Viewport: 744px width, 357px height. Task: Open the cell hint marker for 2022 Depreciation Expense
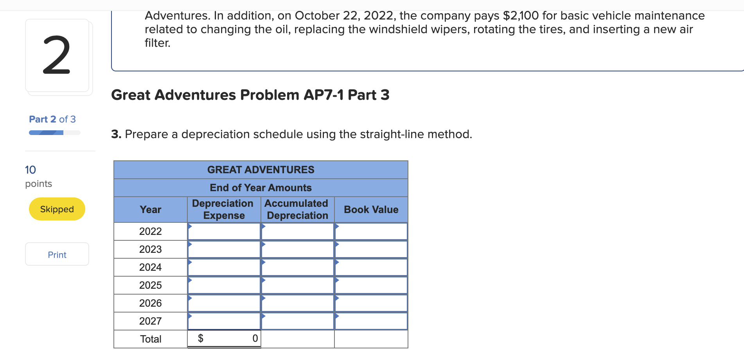click(x=190, y=226)
